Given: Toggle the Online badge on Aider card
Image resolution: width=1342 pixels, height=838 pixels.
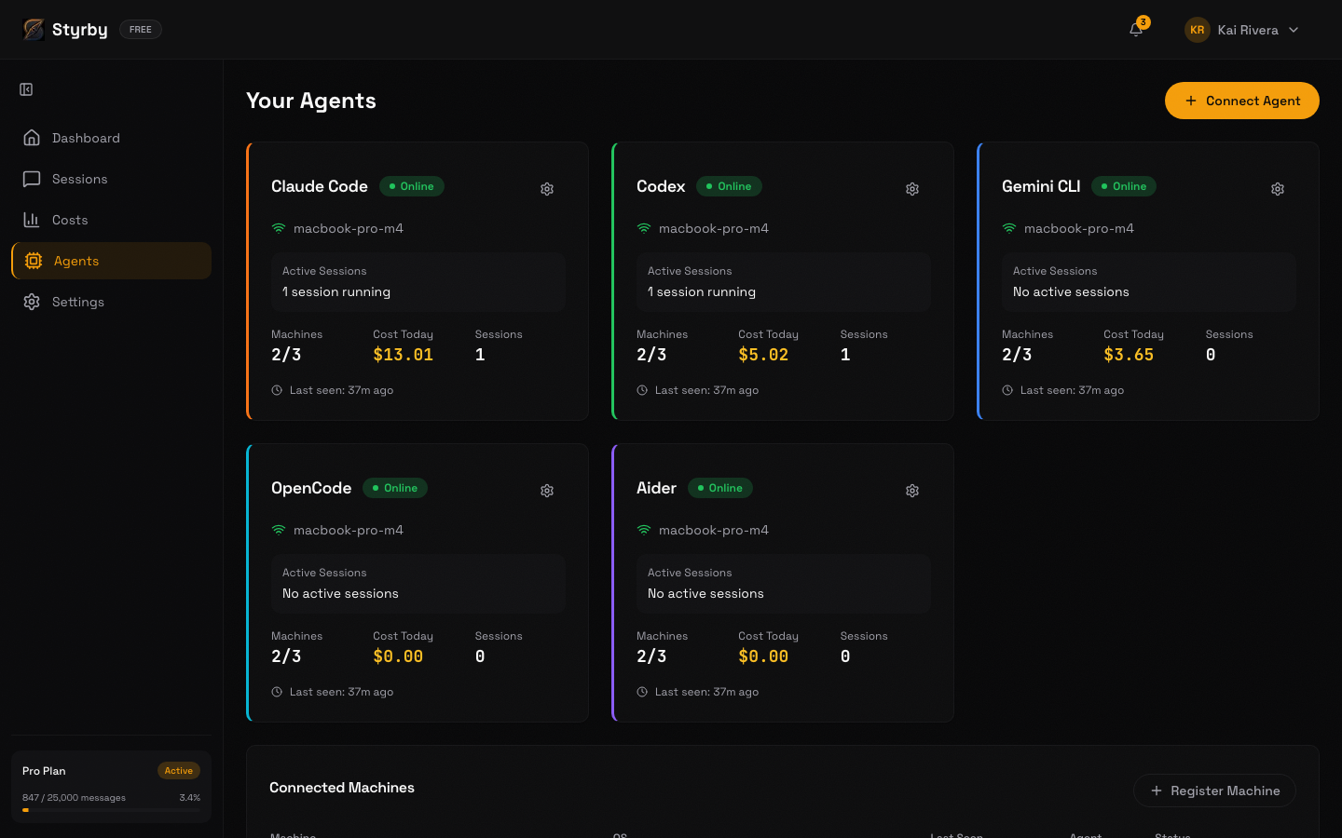Looking at the screenshot, I should pos(719,488).
